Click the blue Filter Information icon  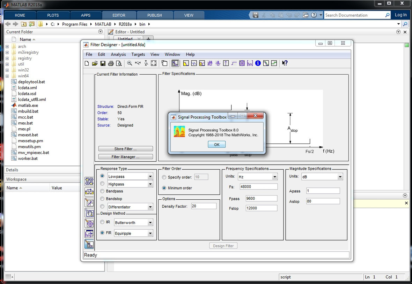pos(258,63)
